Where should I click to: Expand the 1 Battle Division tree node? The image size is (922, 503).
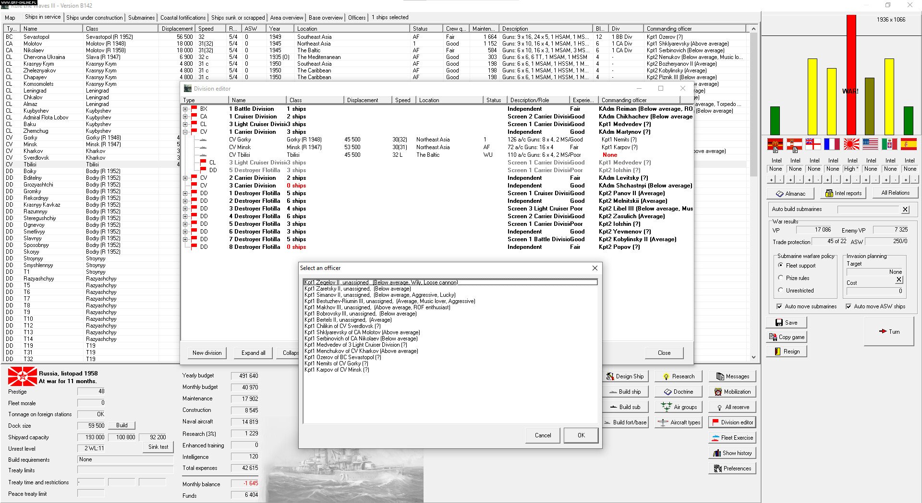[x=185, y=109]
